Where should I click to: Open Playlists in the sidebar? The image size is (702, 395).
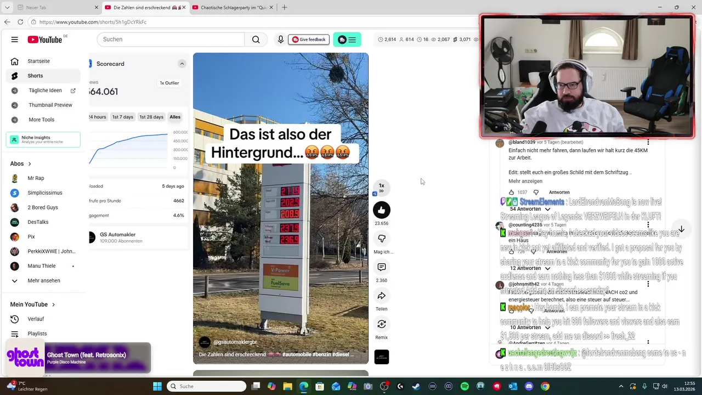tap(44, 334)
